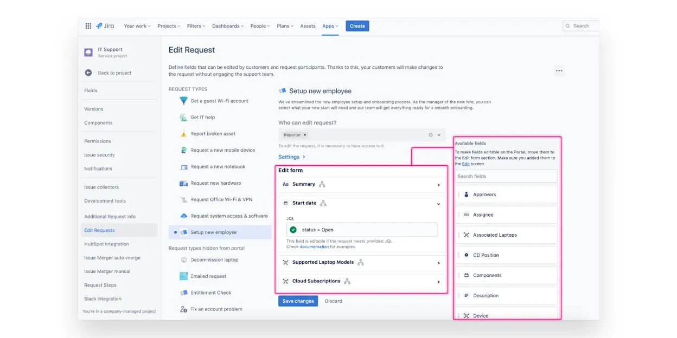
Task: Expand the Summary field row
Action: [x=438, y=185]
